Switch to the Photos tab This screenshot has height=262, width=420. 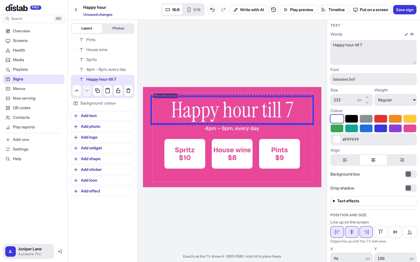[x=118, y=28]
